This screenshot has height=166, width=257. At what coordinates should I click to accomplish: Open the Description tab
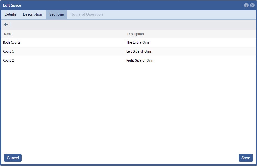[x=32, y=14]
